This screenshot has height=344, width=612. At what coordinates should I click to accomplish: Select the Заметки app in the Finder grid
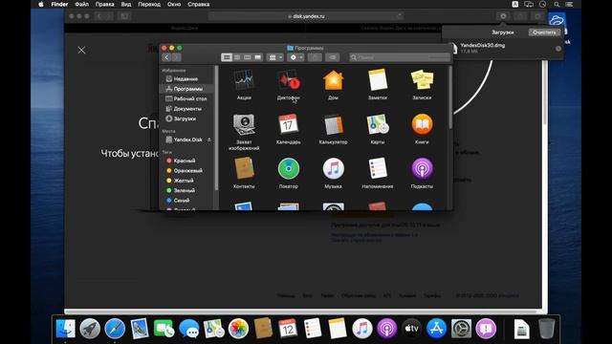coord(378,80)
